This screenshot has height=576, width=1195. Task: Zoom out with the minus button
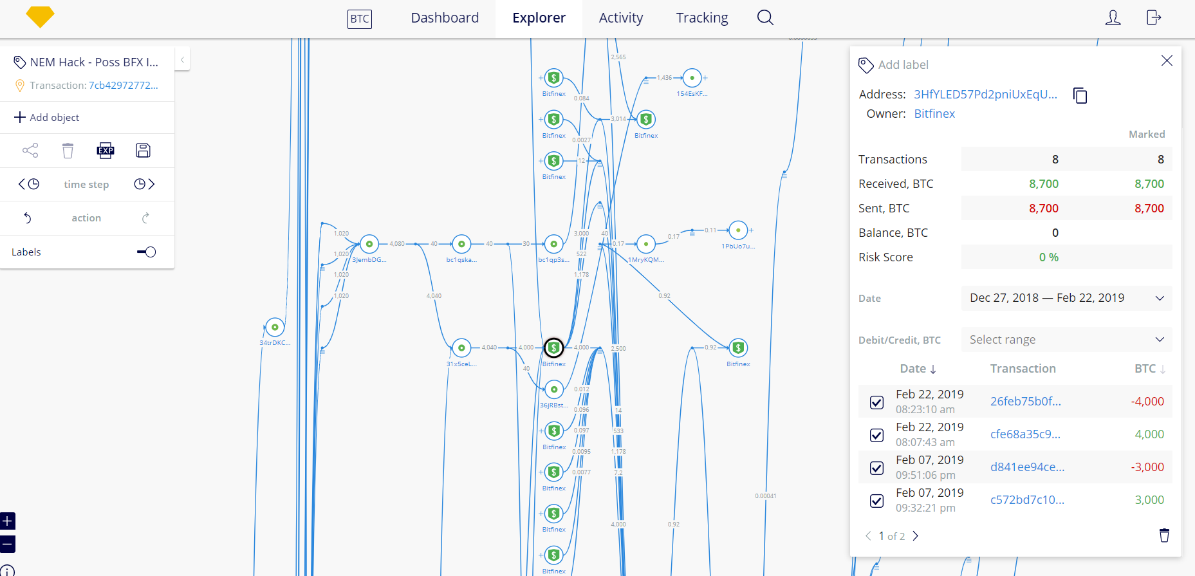pos(7,544)
